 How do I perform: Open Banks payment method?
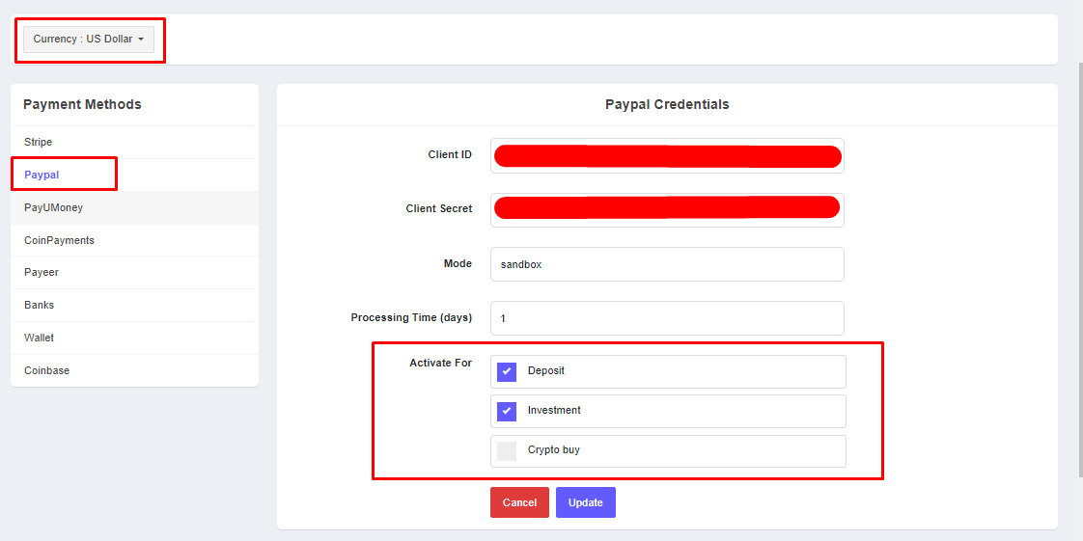tap(40, 305)
